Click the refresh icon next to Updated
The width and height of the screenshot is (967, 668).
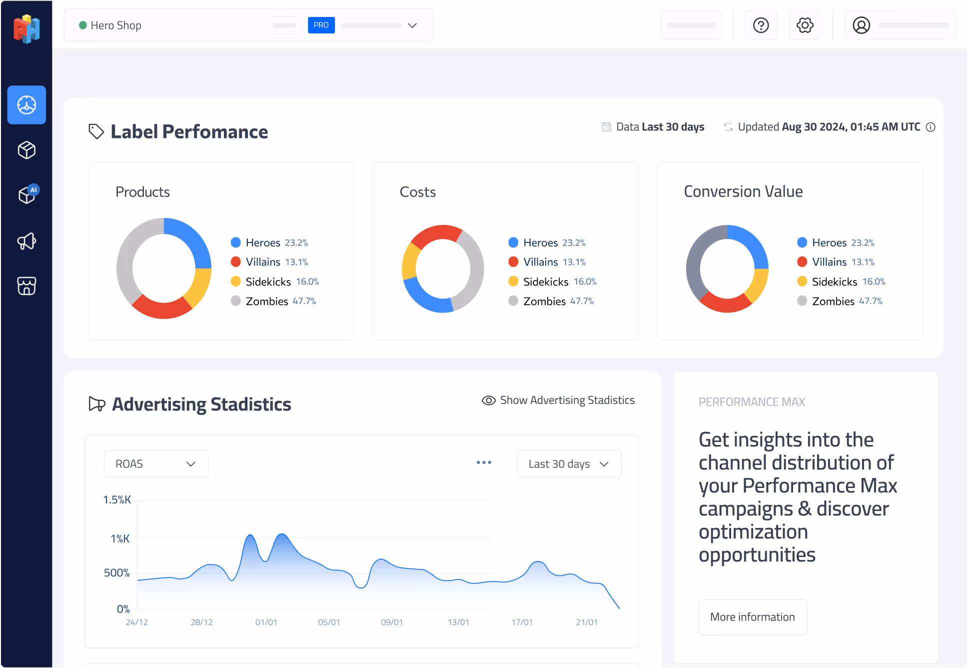(x=728, y=127)
